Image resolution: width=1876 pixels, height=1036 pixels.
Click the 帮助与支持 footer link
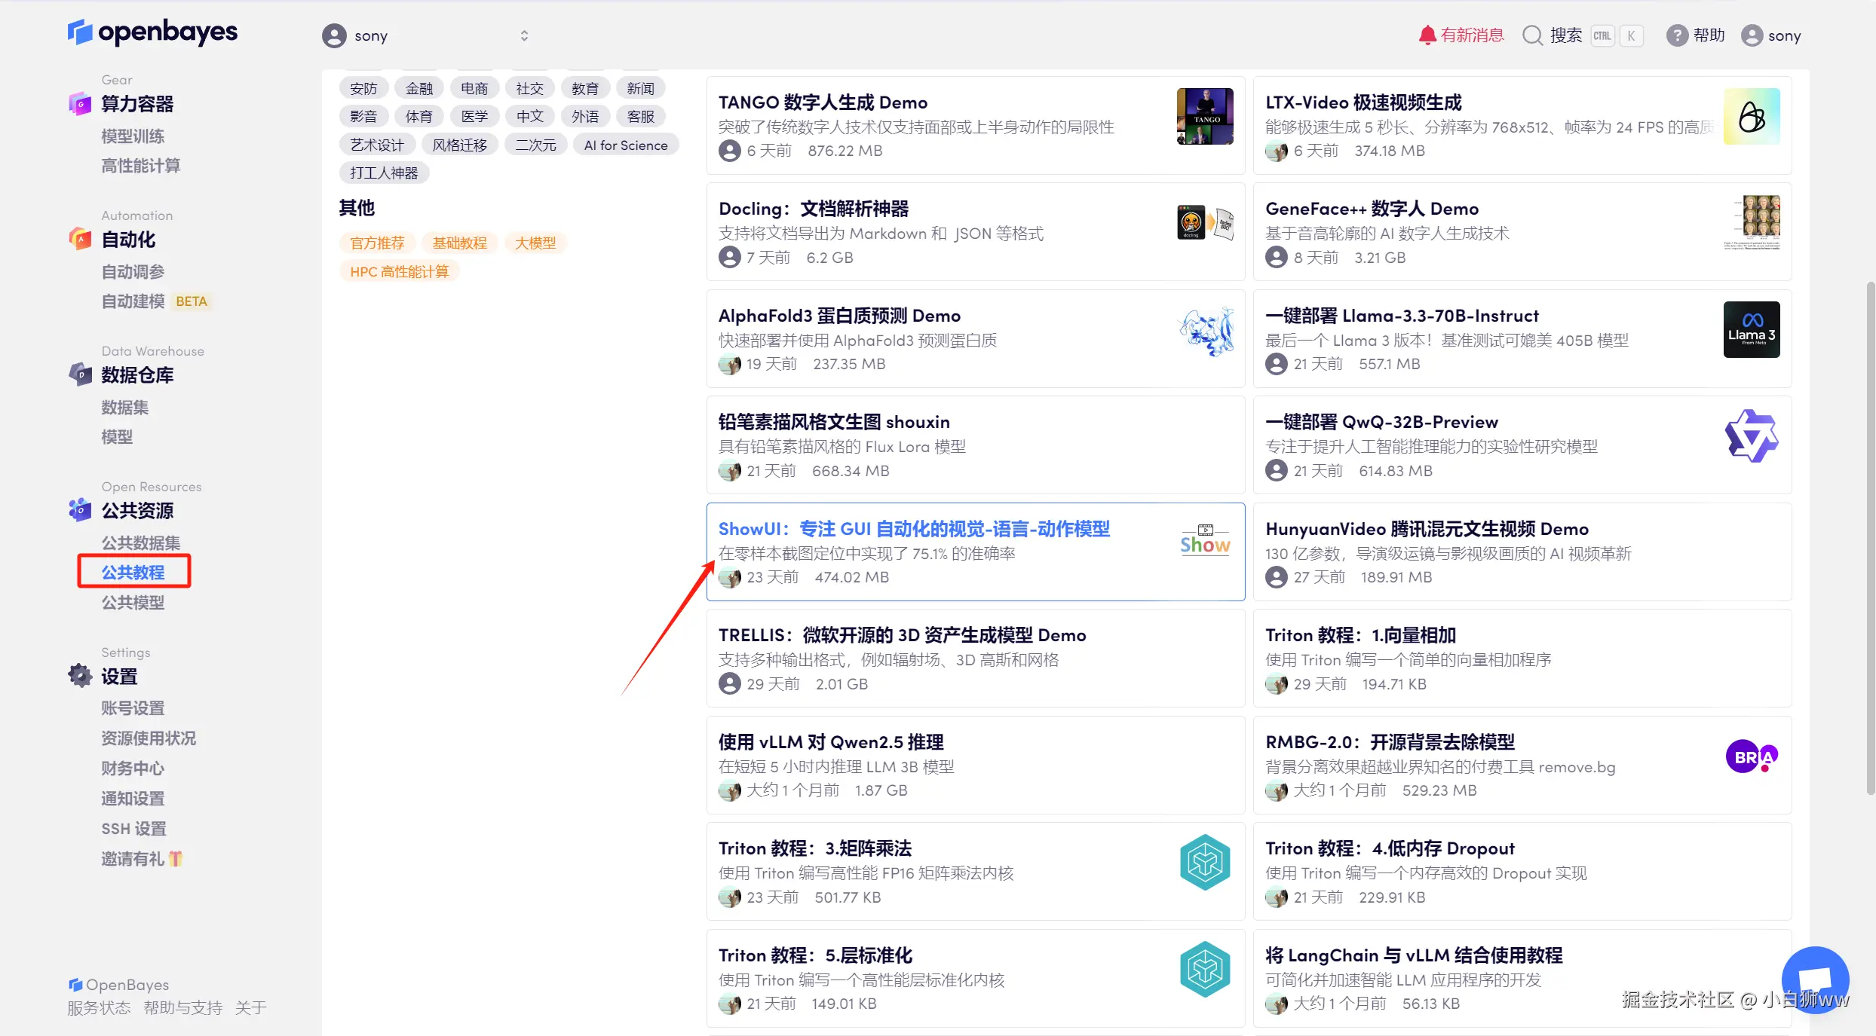[x=182, y=1007]
